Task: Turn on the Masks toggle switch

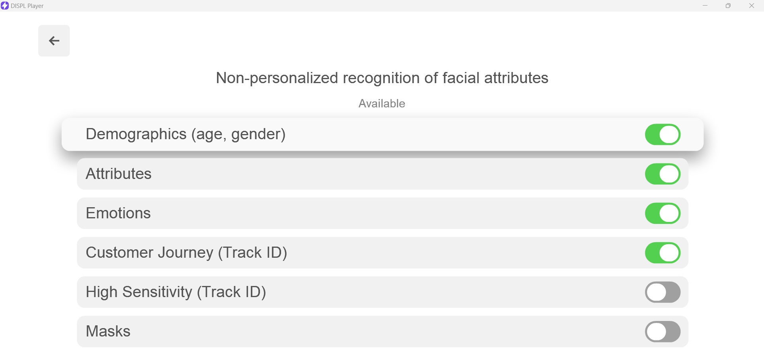Action: (x=662, y=331)
